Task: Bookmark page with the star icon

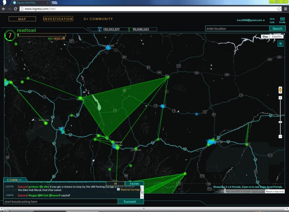Action: [279, 9]
